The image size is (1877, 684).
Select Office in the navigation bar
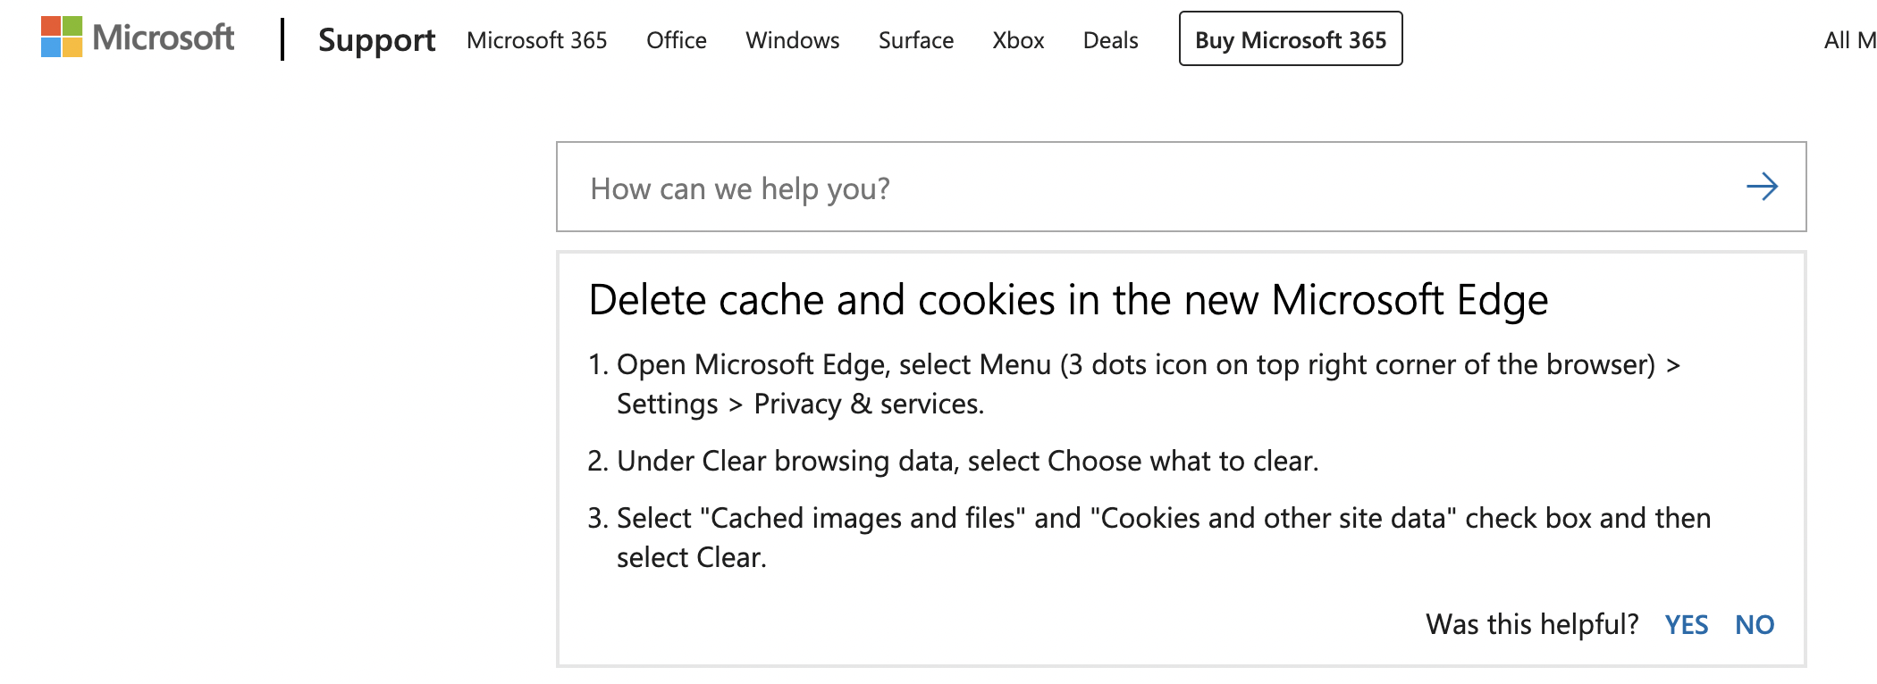click(x=676, y=40)
